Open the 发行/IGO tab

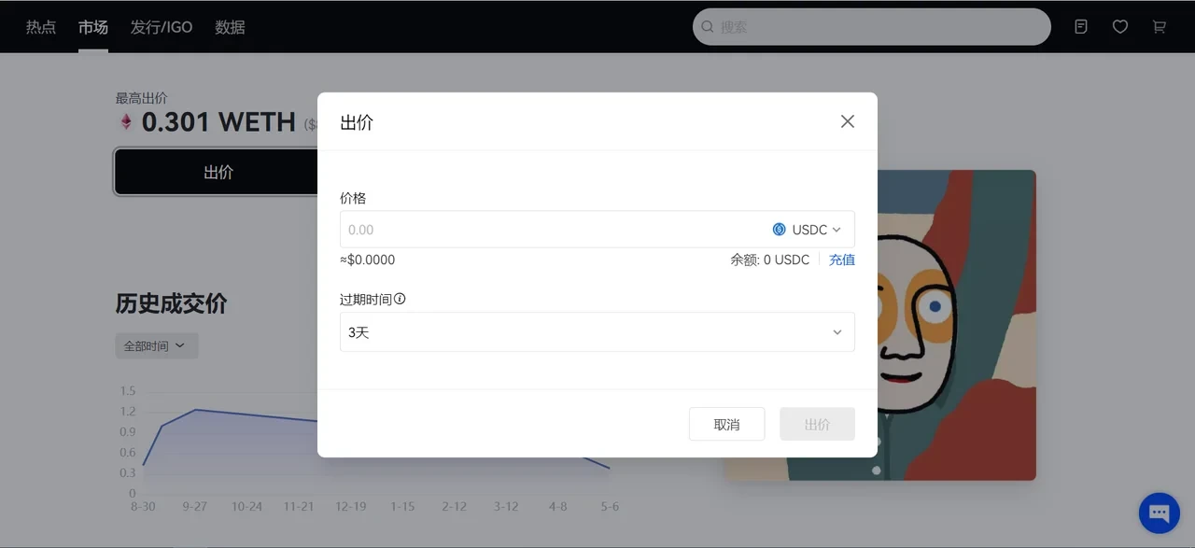click(162, 27)
